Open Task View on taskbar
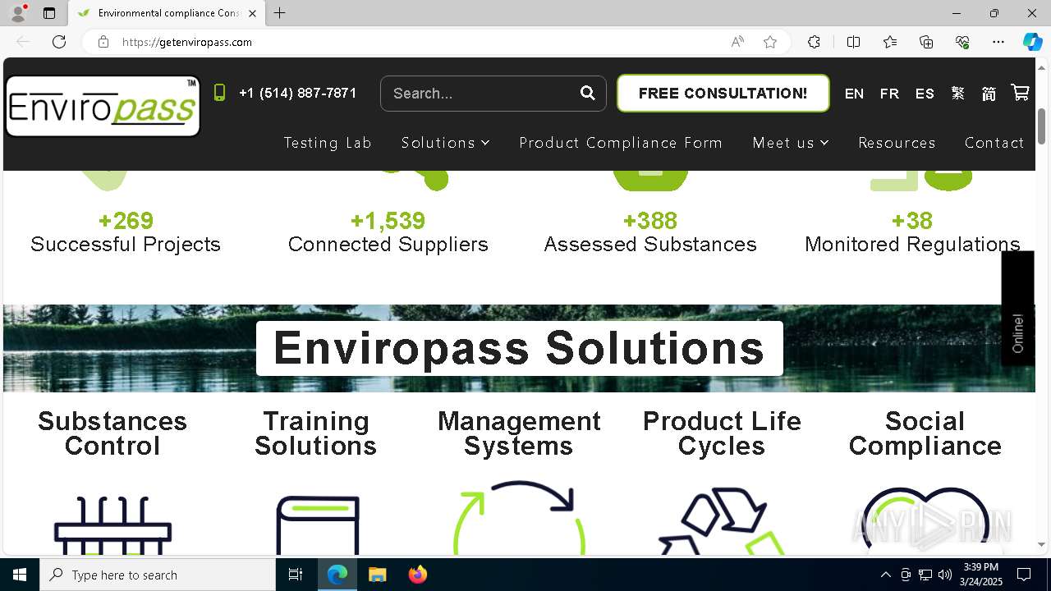Viewport: 1051px width, 591px height. 296,575
